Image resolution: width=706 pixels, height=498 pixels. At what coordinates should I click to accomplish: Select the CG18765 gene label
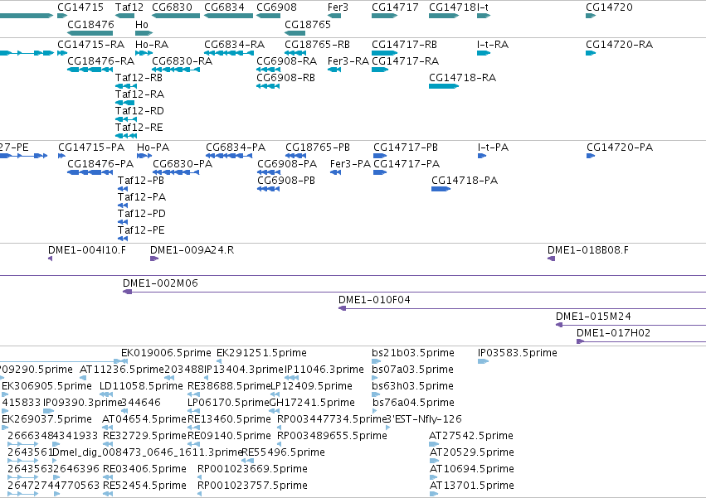pos(308,24)
